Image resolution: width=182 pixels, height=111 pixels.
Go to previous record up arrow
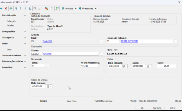pyautogui.click(x=21, y=9)
